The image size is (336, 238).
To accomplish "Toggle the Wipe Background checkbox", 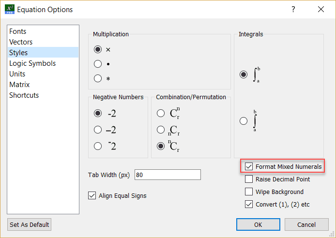I will 249,192.
